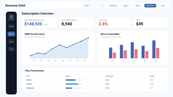Focus the Search input field

point(93,6)
